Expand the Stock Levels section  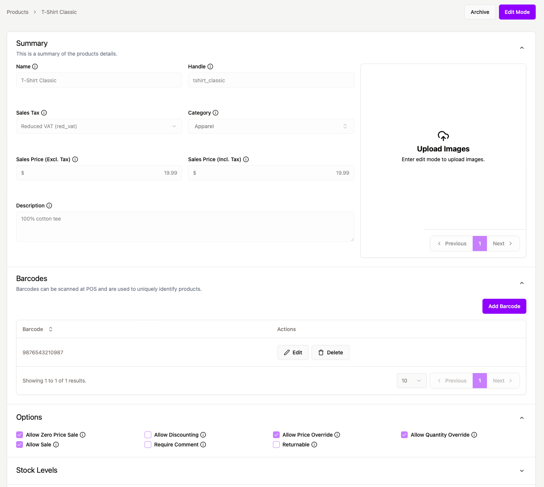[521, 470]
